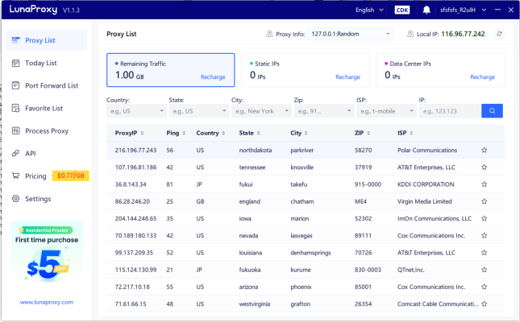Open First time purchase $5 off banner
This screenshot has width=520, height=322.
pyautogui.click(x=47, y=253)
